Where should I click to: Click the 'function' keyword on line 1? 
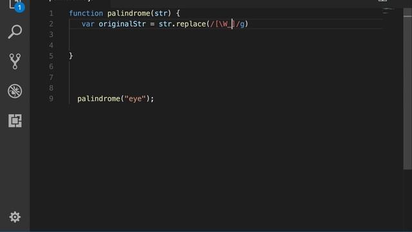coord(86,13)
